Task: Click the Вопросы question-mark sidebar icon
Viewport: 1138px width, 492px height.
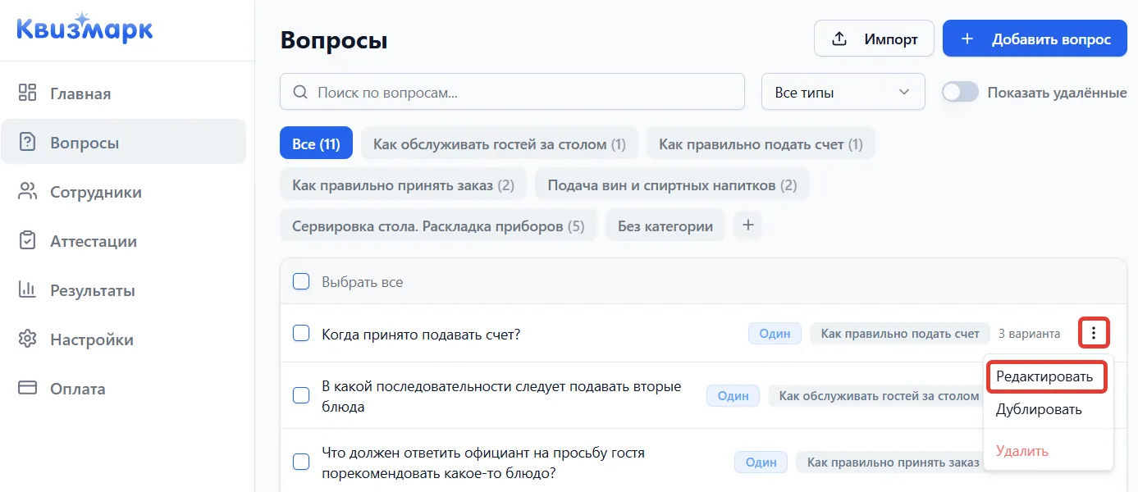Action: click(x=28, y=142)
